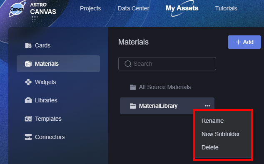Screen dimensions: 264x164
Task: Switch to the Data Center tab
Action: coord(133,8)
